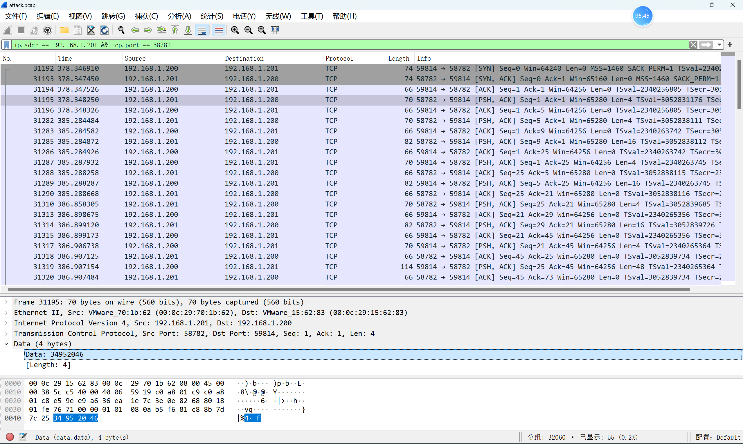The width and height of the screenshot is (743, 444).
Task: Open the 帮助(H) menu
Action: [345, 16]
